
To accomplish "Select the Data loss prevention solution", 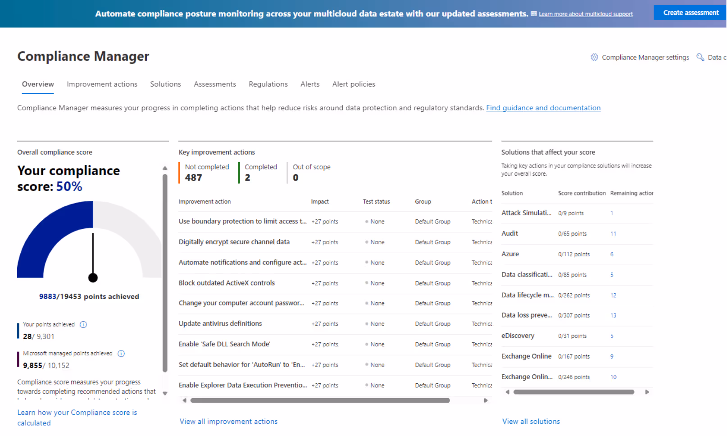I will [x=527, y=315].
